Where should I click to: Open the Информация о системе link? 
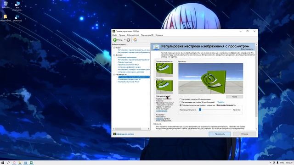click(125, 134)
